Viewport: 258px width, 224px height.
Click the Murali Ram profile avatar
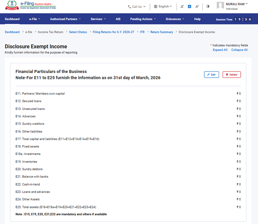pos(220,6)
